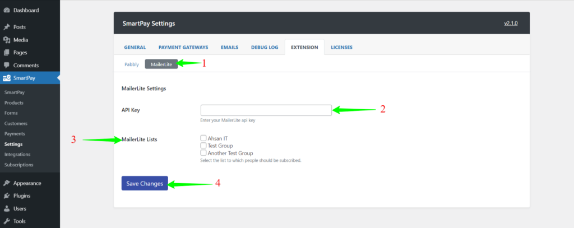Open the highlighted SmartPay top-level menu
This screenshot has height=228, width=574.
tap(30, 78)
